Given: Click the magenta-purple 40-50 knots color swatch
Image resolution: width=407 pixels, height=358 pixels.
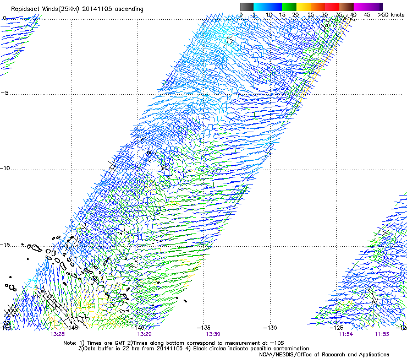Looking at the screenshot, I should click(368, 7).
